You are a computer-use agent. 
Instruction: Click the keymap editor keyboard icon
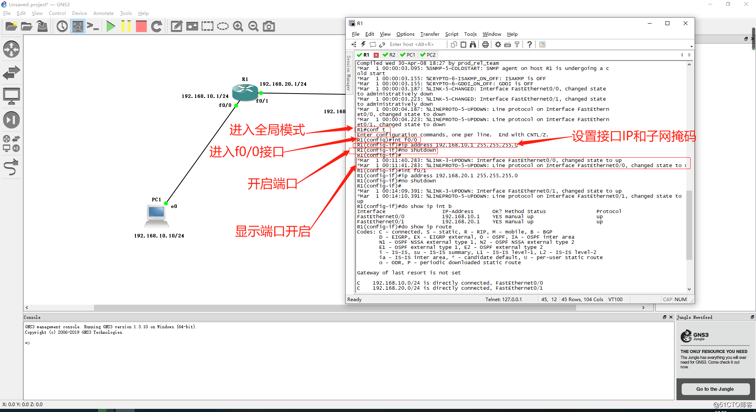tap(508, 44)
